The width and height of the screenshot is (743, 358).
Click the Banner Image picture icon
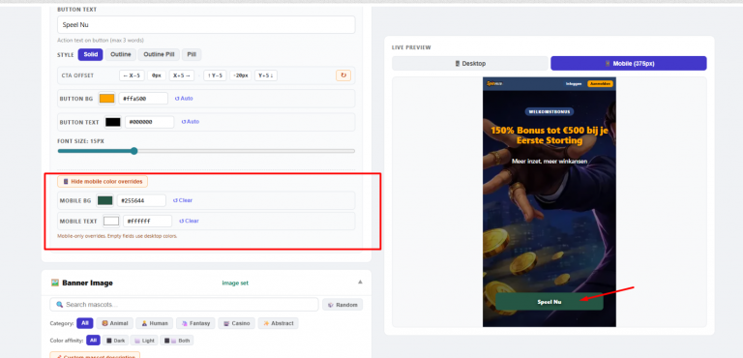pos(55,283)
